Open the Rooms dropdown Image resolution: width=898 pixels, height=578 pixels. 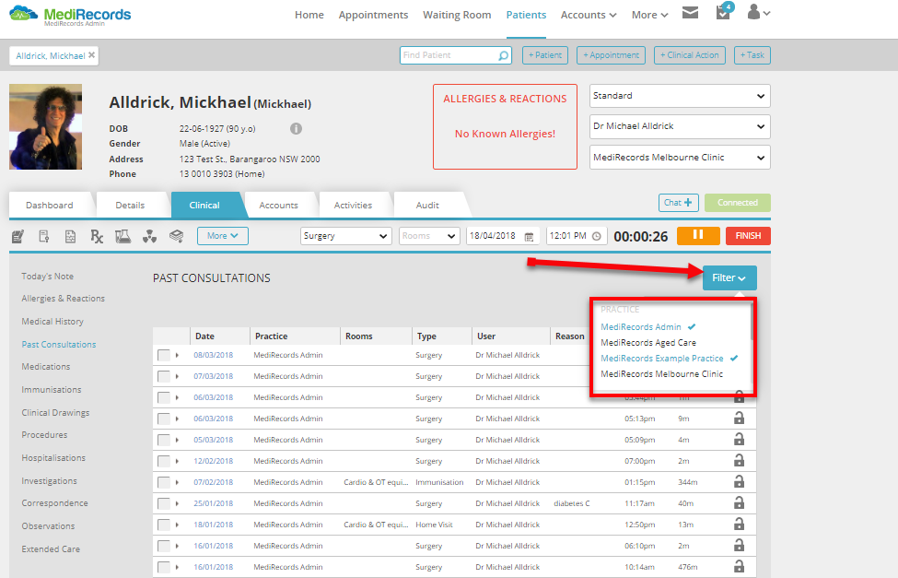(429, 236)
